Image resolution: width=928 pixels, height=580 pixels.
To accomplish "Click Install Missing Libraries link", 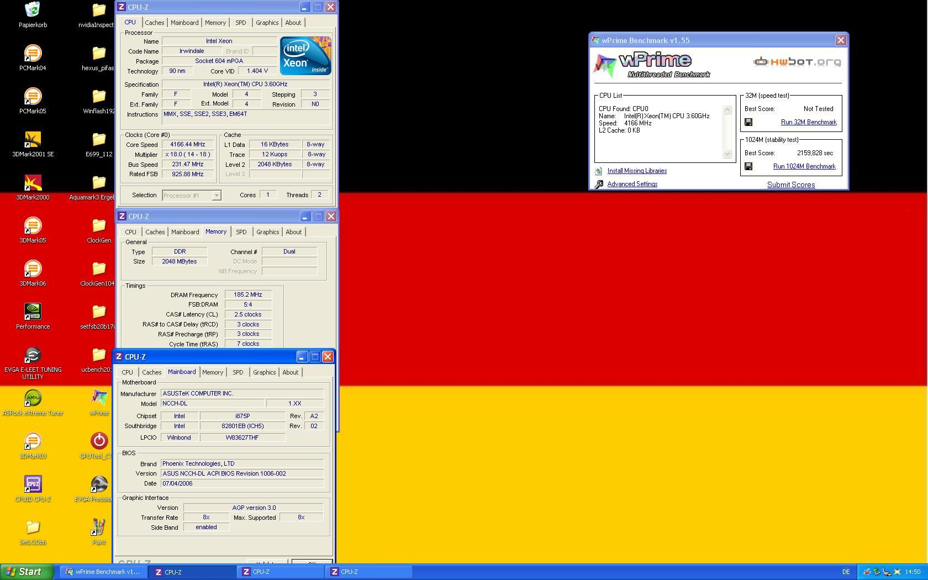I will (x=637, y=171).
